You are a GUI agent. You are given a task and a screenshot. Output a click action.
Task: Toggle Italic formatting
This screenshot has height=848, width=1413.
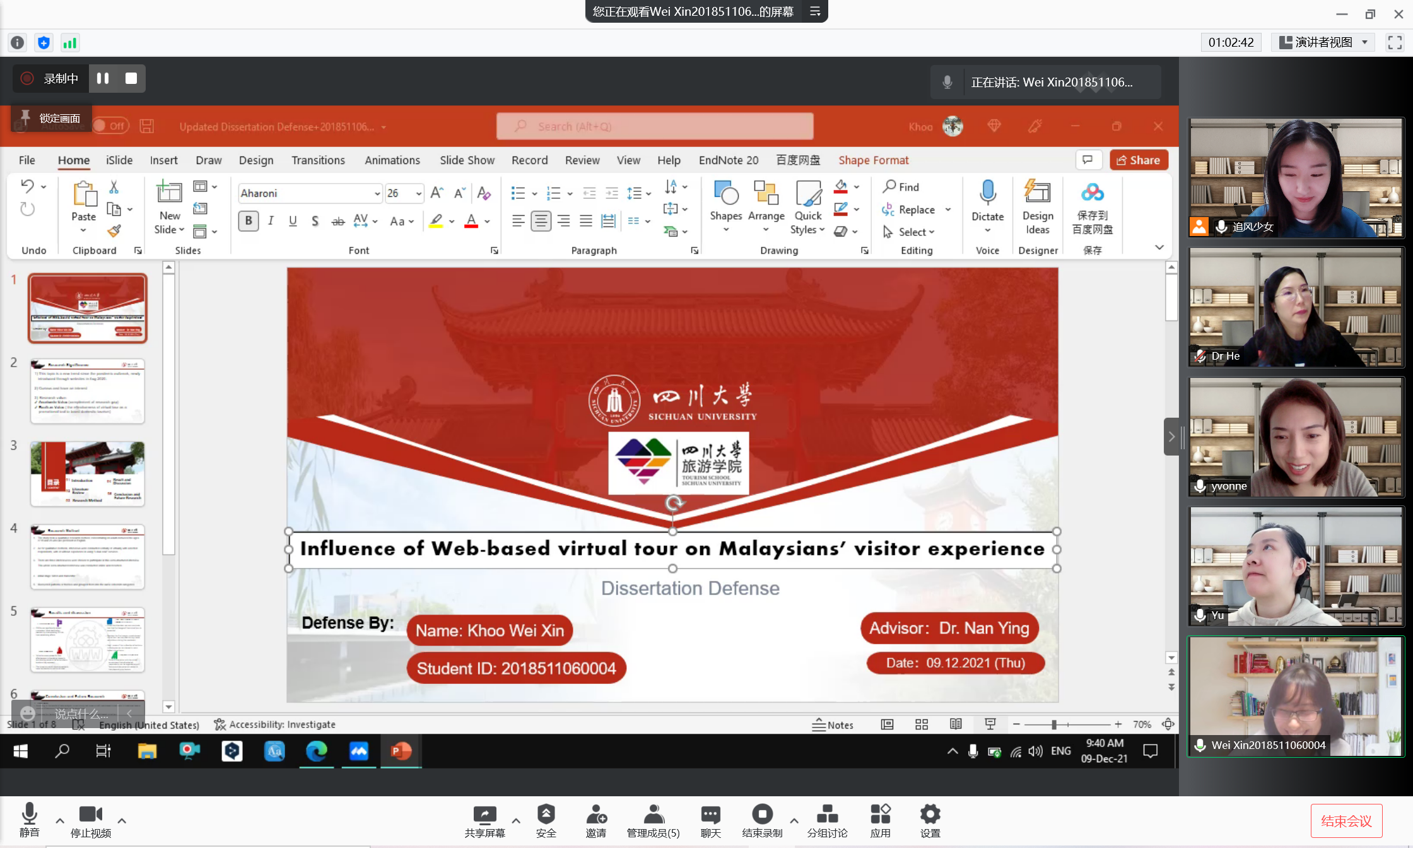tap(271, 221)
